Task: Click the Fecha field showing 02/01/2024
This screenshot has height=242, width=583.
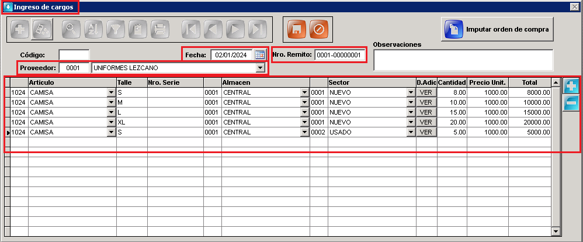Action: click(x=232, y=55)
